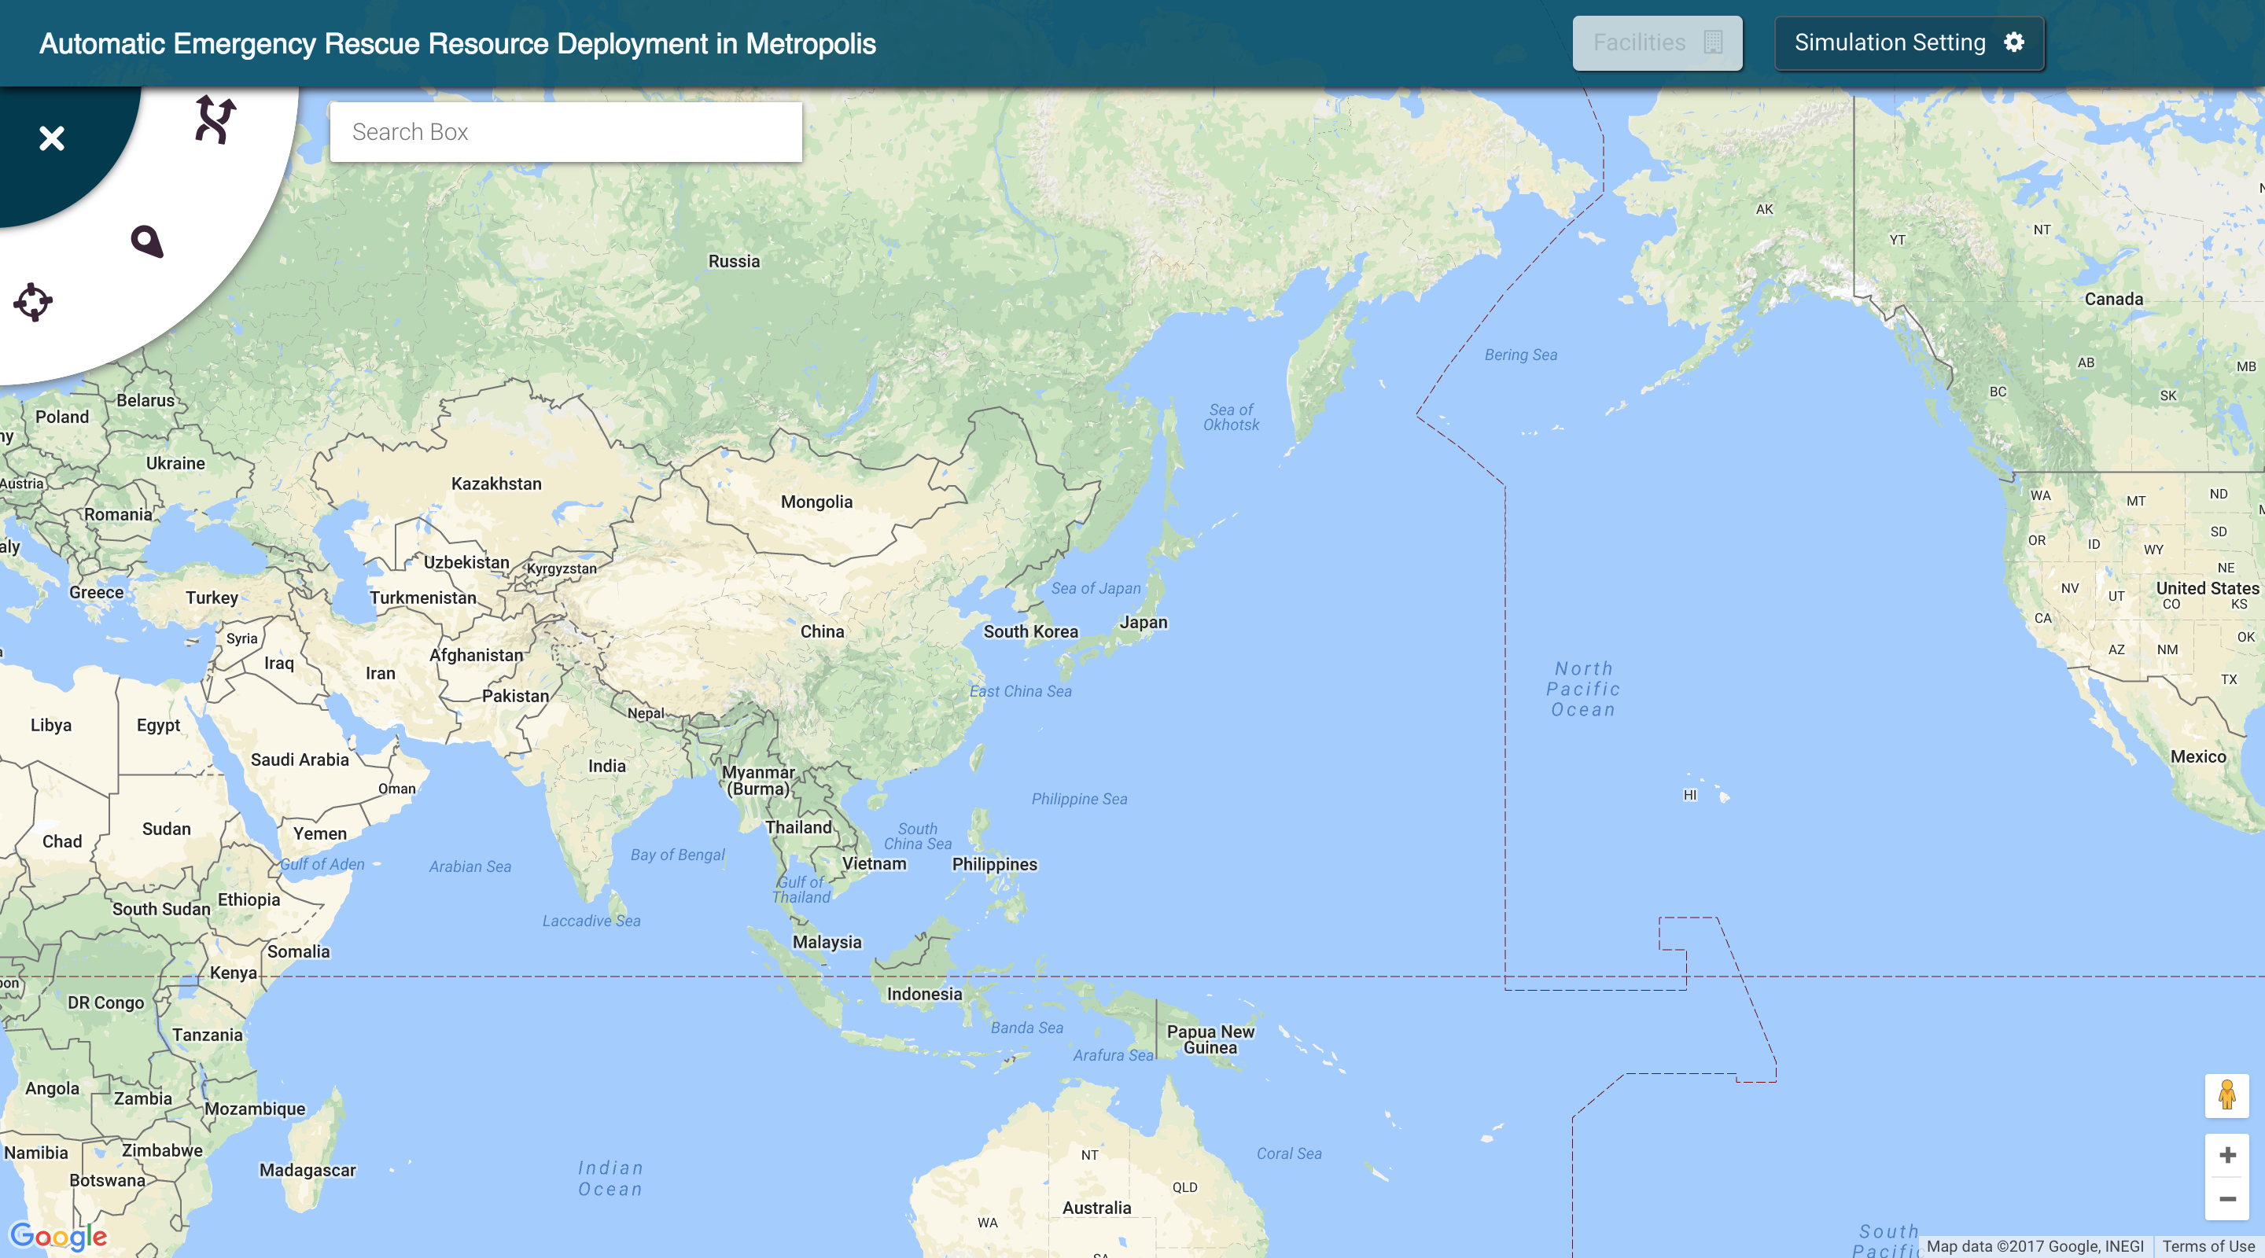The height and width of the screenshot is (1258, 2265).
Task: Click the Mongolia label on map
Action: [816, 502]
